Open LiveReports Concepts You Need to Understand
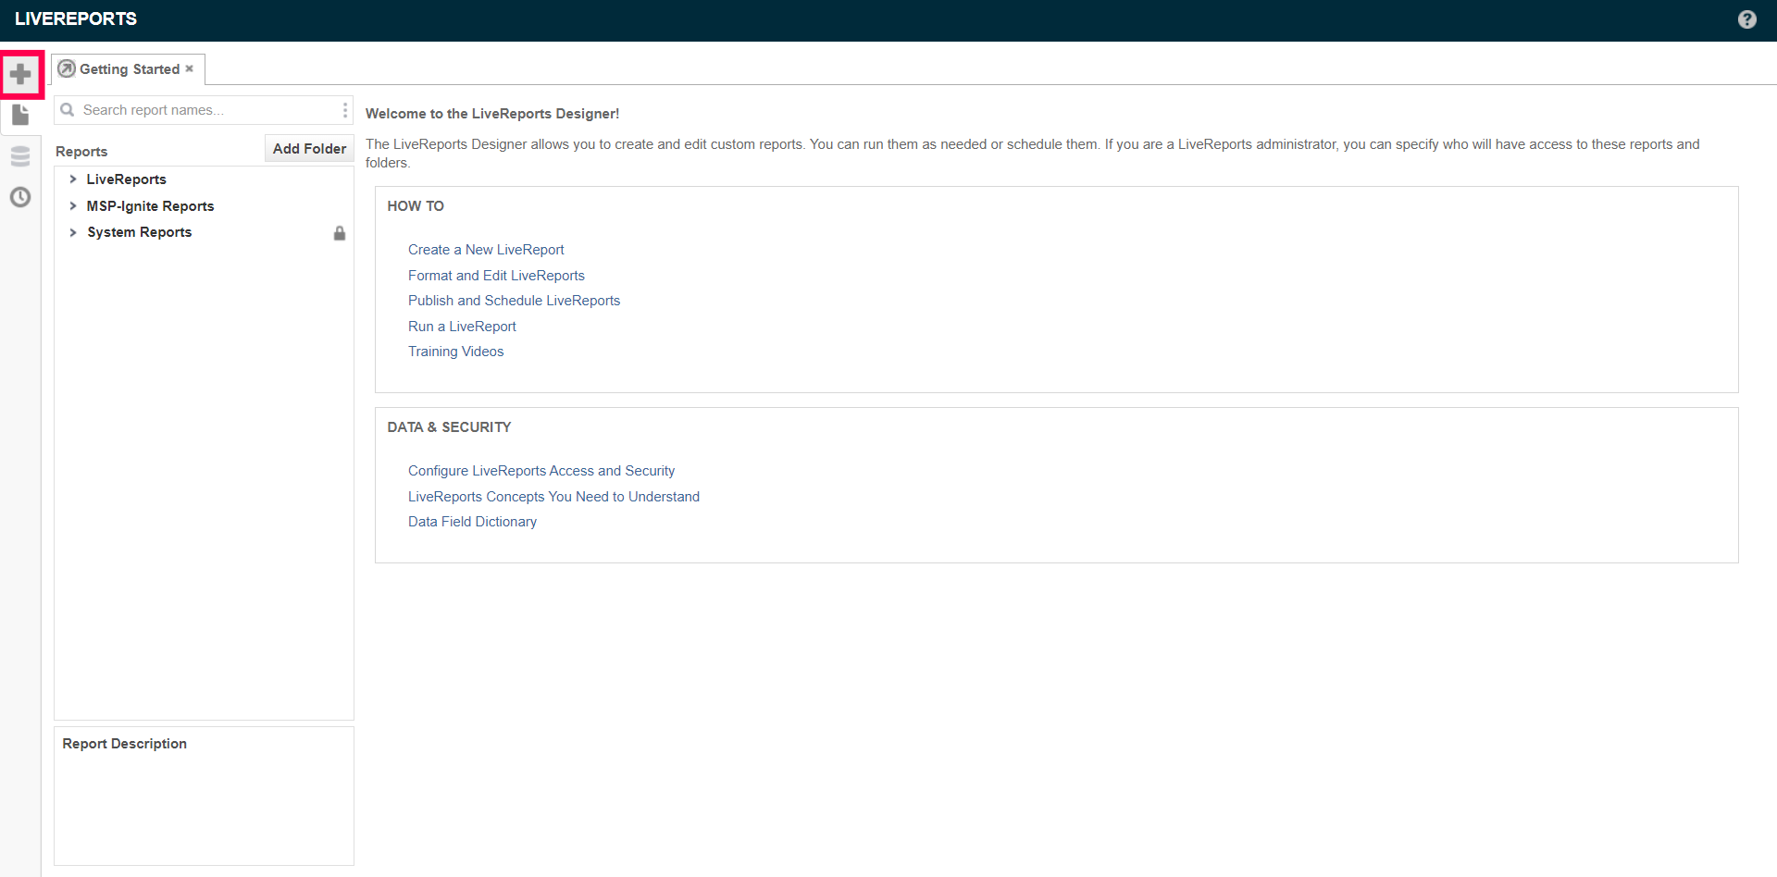This screenshot has height=877, width=1777. tap(553, 497)
